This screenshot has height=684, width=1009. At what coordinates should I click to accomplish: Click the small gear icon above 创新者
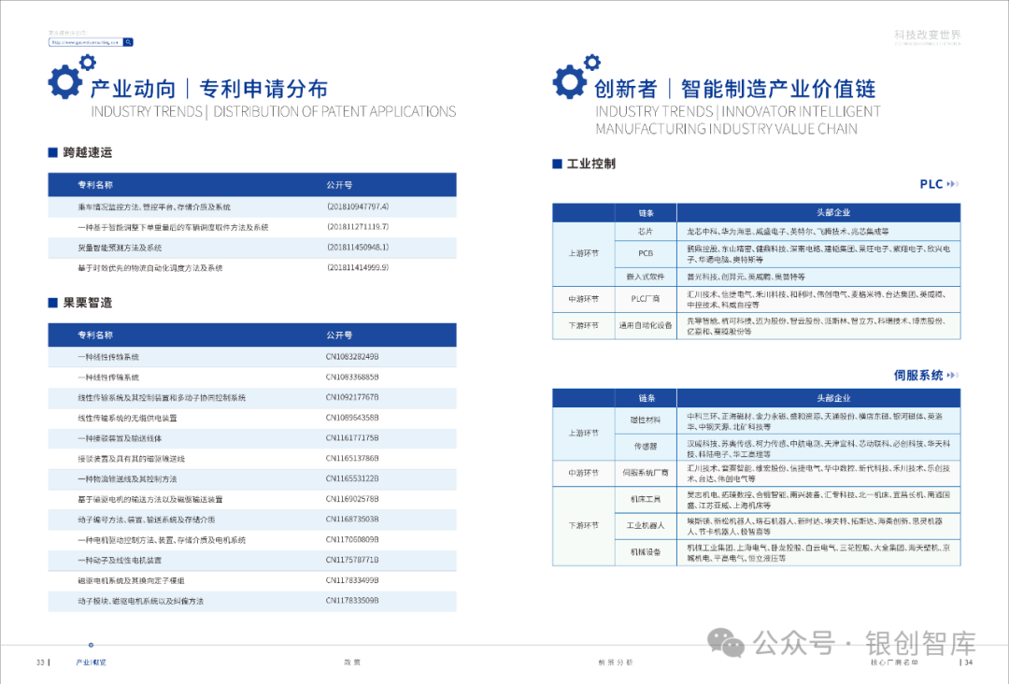[x=592, y=63]
